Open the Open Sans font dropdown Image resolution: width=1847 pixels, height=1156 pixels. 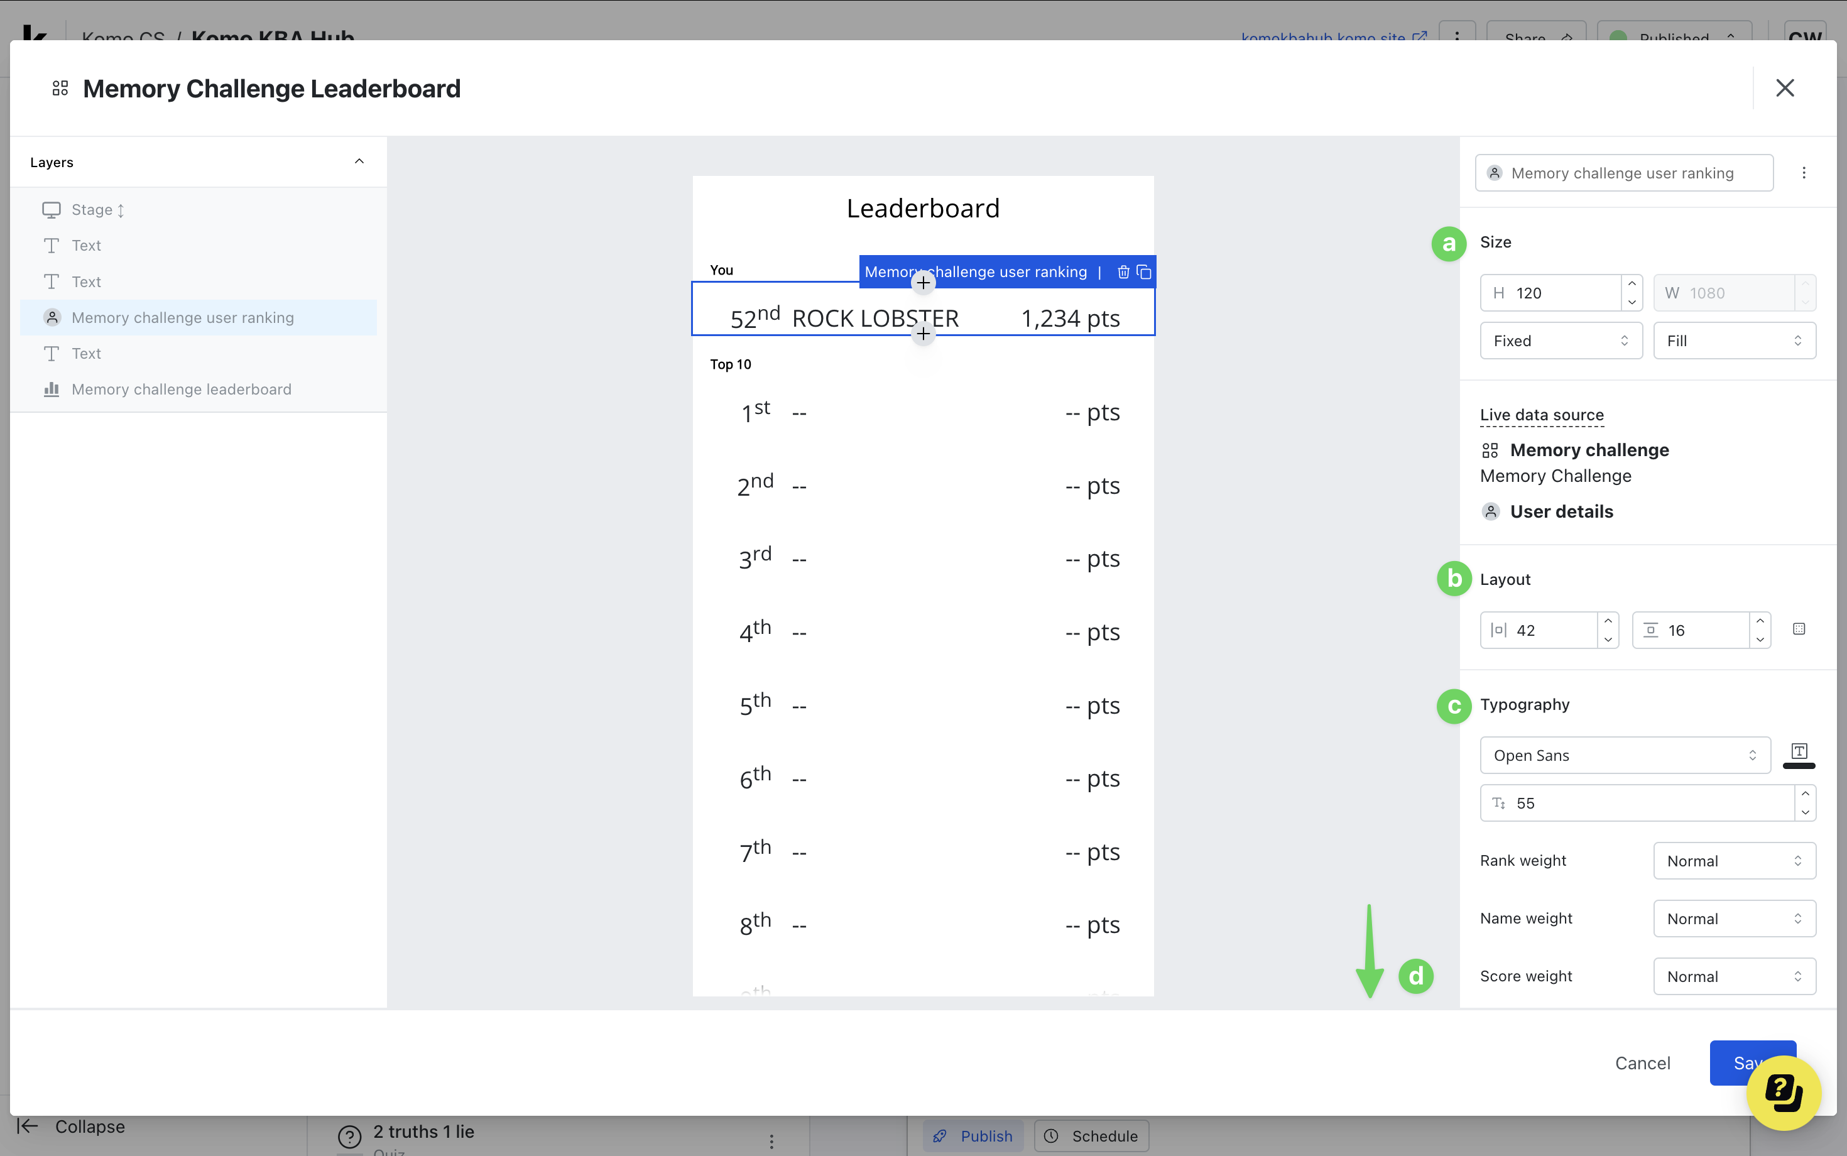point(1625,755)
